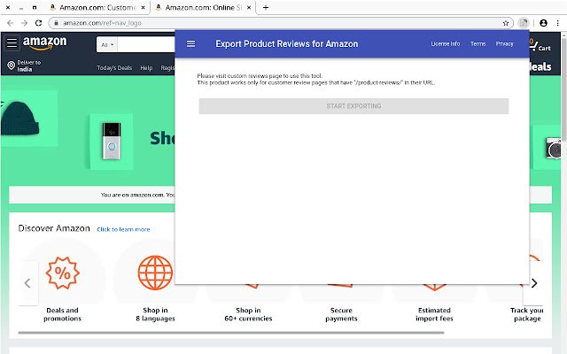This screenshot has width=567, height=354.
Task: Click the camera product image
Action: click(554, 148)
